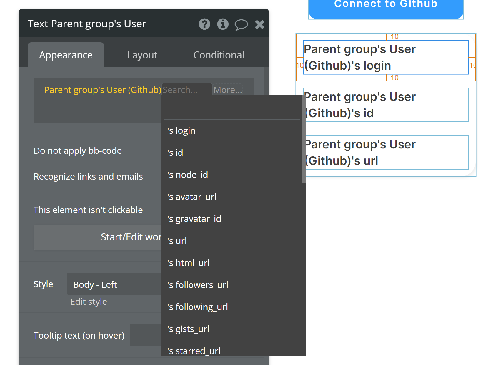Click the Parent group's User (Github) expression
478x365 pixels.
pyautogui.click(x=103, y=90)
